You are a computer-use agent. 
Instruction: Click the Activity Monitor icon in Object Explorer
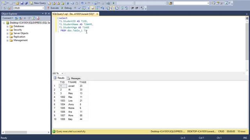38,18
